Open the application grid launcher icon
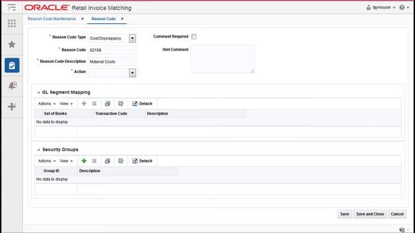The height and width of the screenshot is (233, 415). (12, 23)
